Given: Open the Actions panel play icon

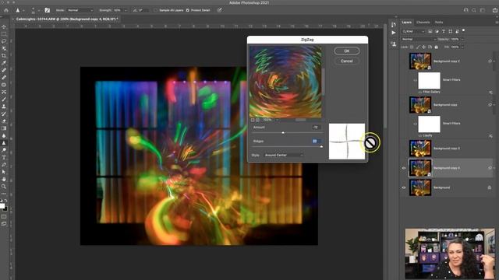Looking at the screenshot, I should coord(394,33).
